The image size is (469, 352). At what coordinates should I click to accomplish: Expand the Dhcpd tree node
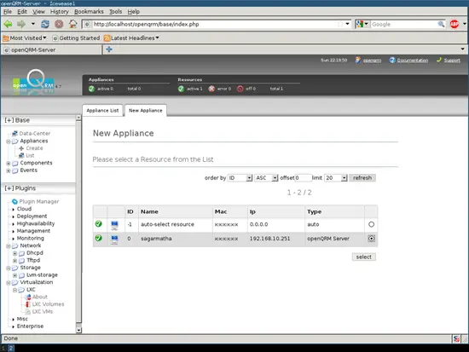(14, 253)
